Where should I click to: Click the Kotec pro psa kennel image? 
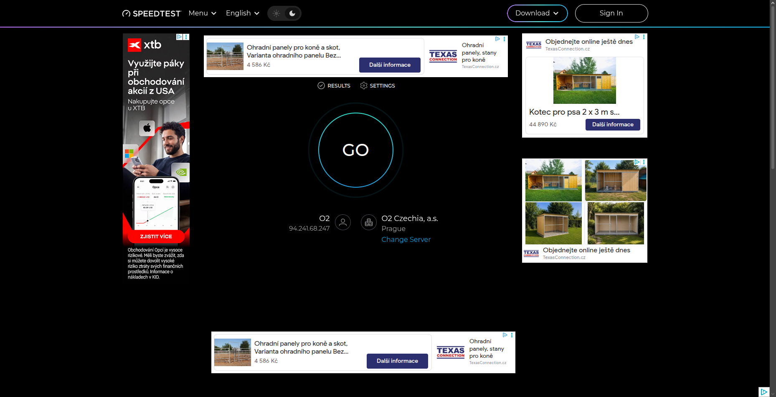pyautogui.click(x=585, y=80)
